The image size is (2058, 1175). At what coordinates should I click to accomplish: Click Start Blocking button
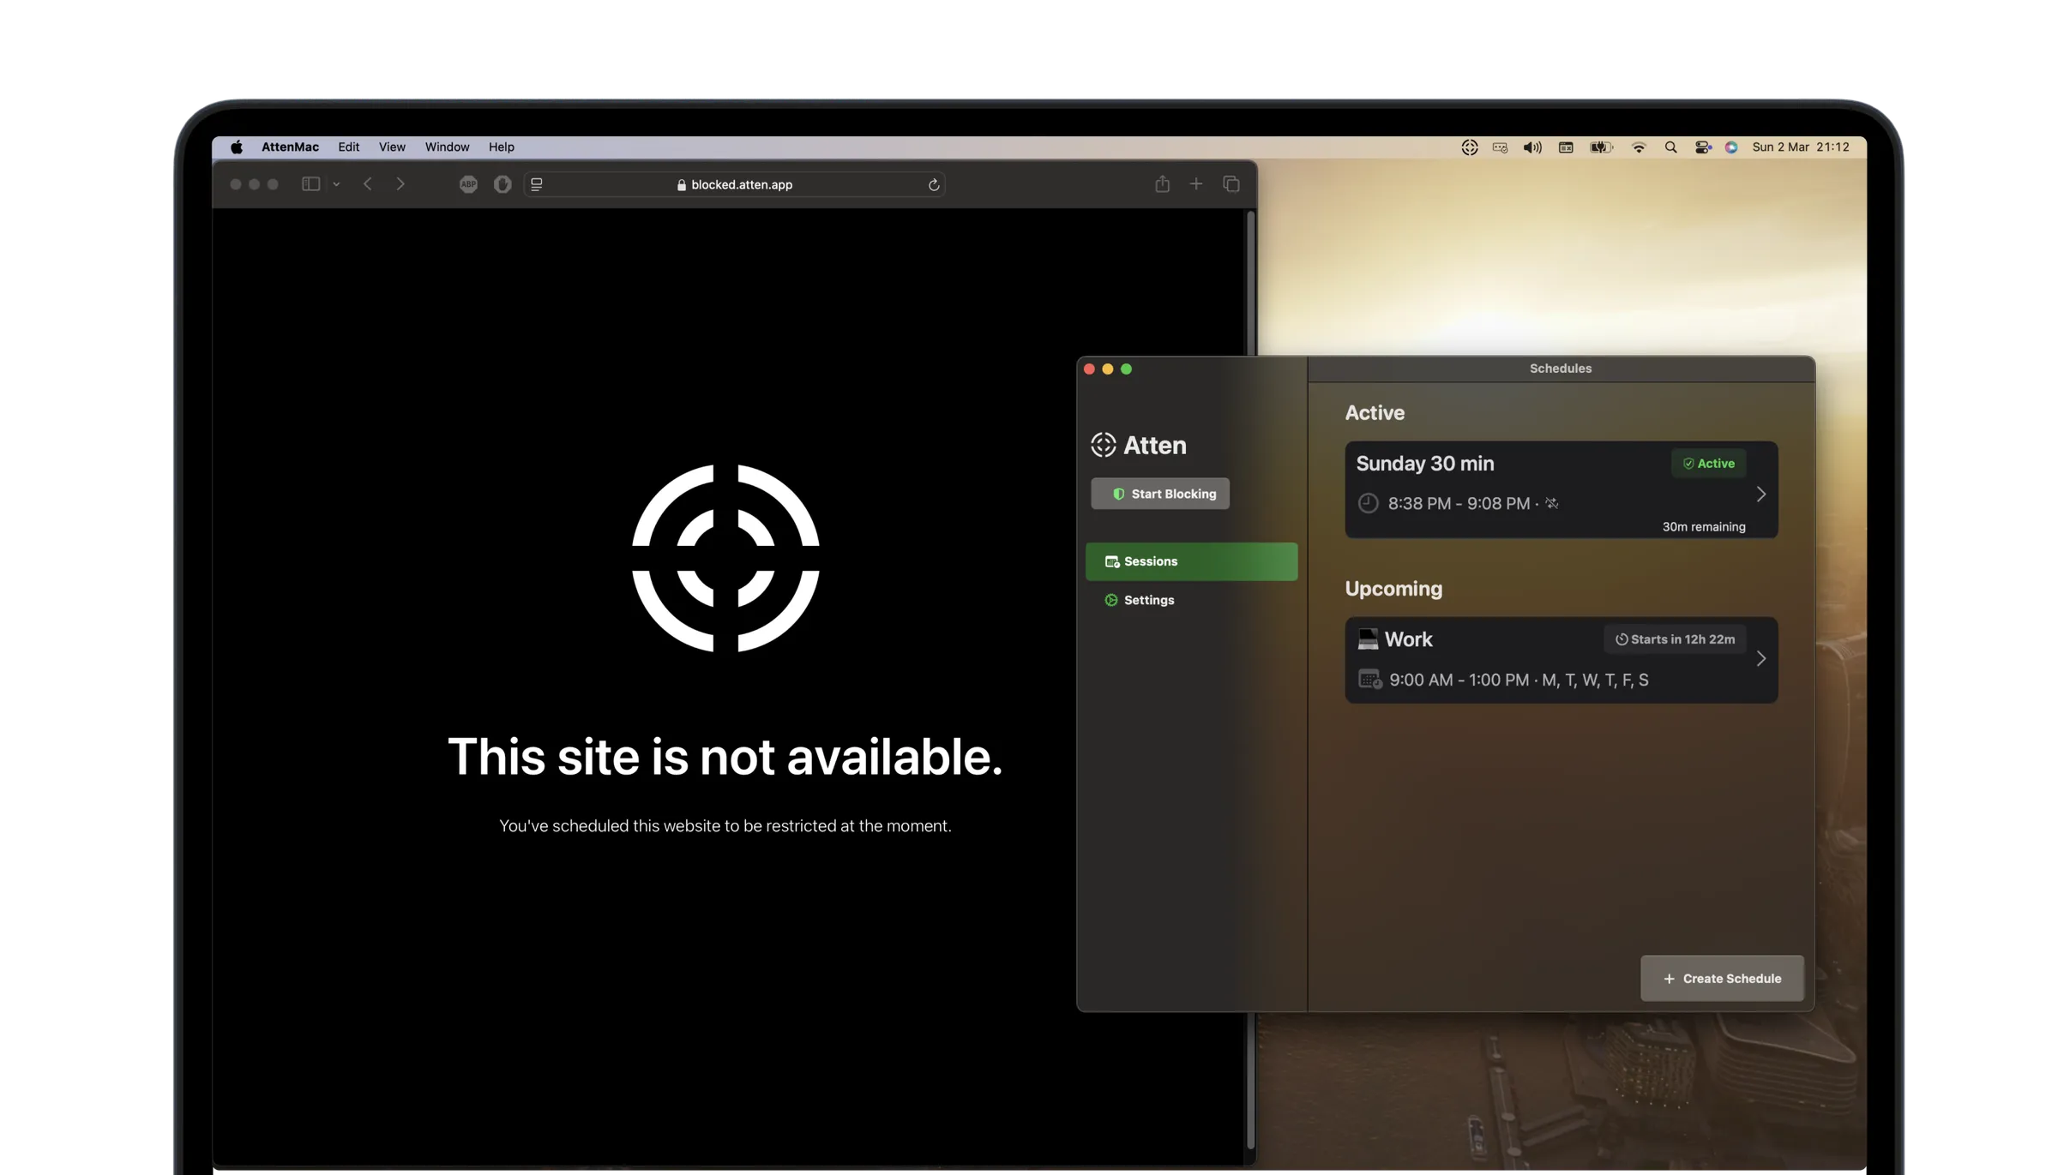1160,494
